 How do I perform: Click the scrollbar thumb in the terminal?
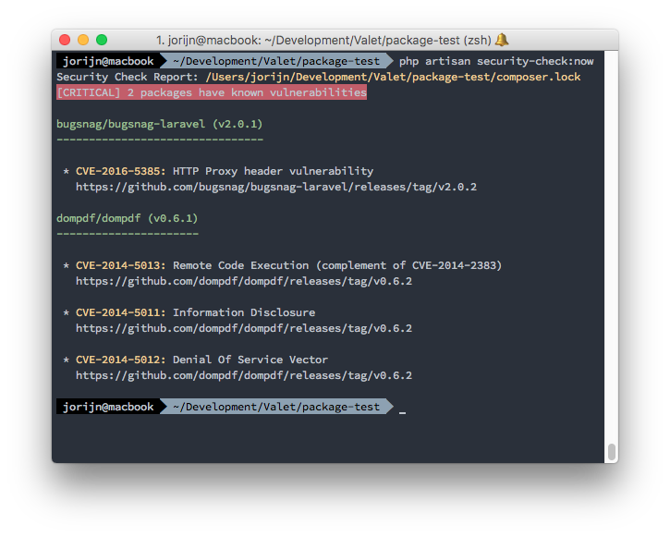pos(611,452)
